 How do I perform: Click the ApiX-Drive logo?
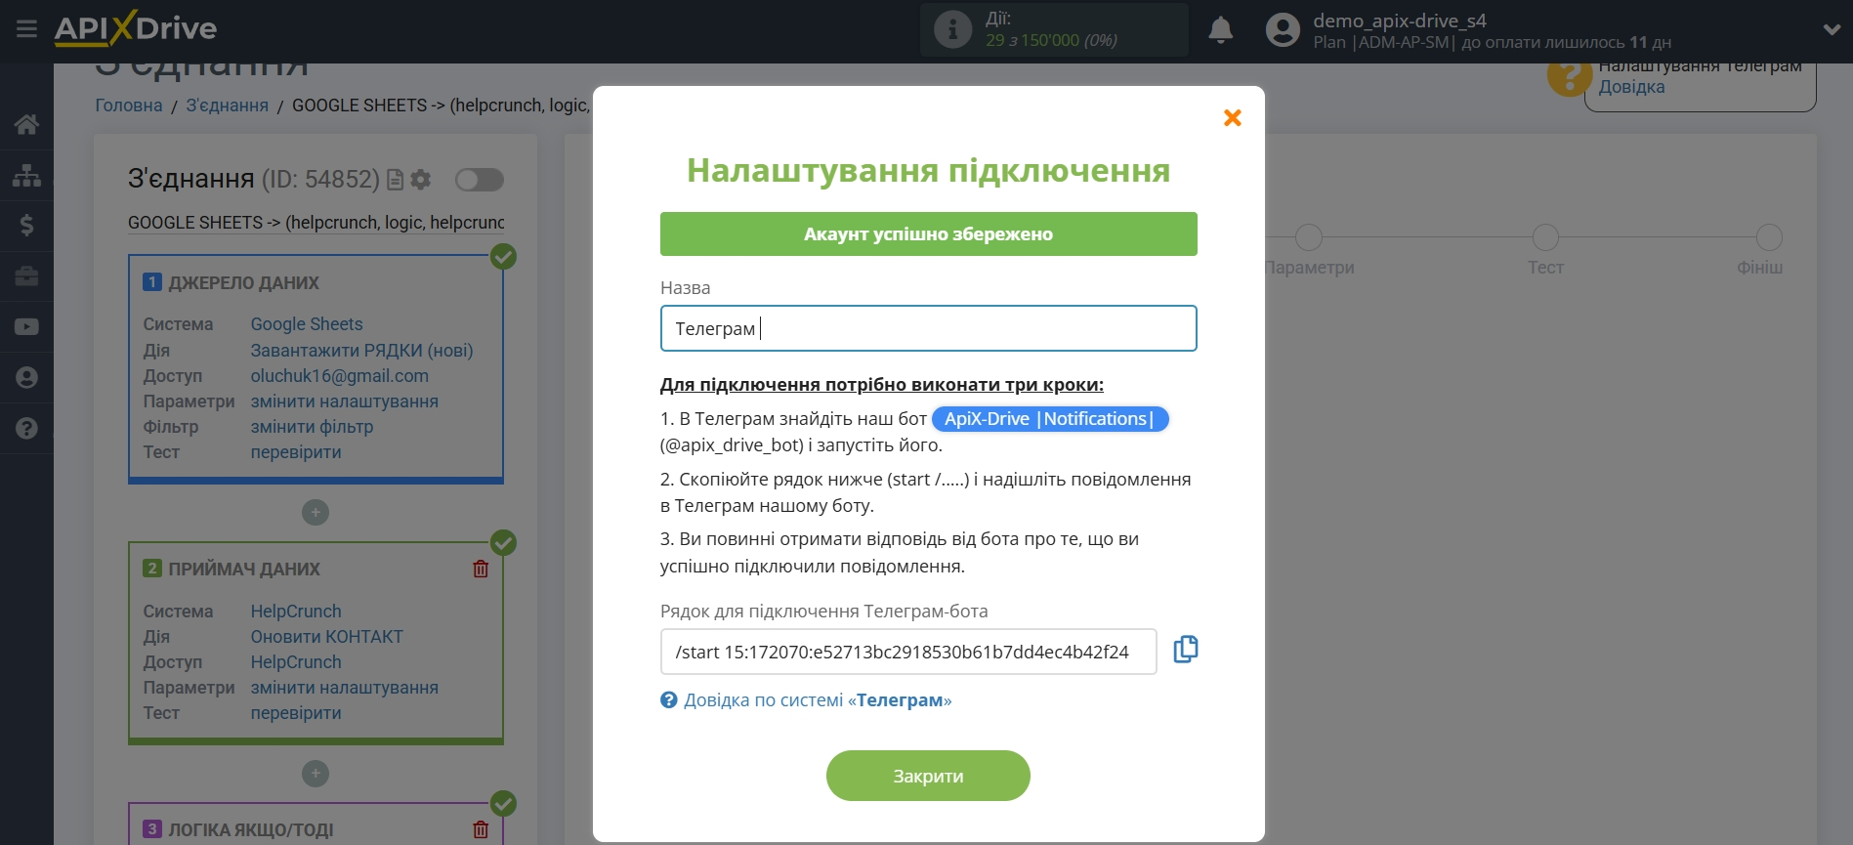(136, 28)
